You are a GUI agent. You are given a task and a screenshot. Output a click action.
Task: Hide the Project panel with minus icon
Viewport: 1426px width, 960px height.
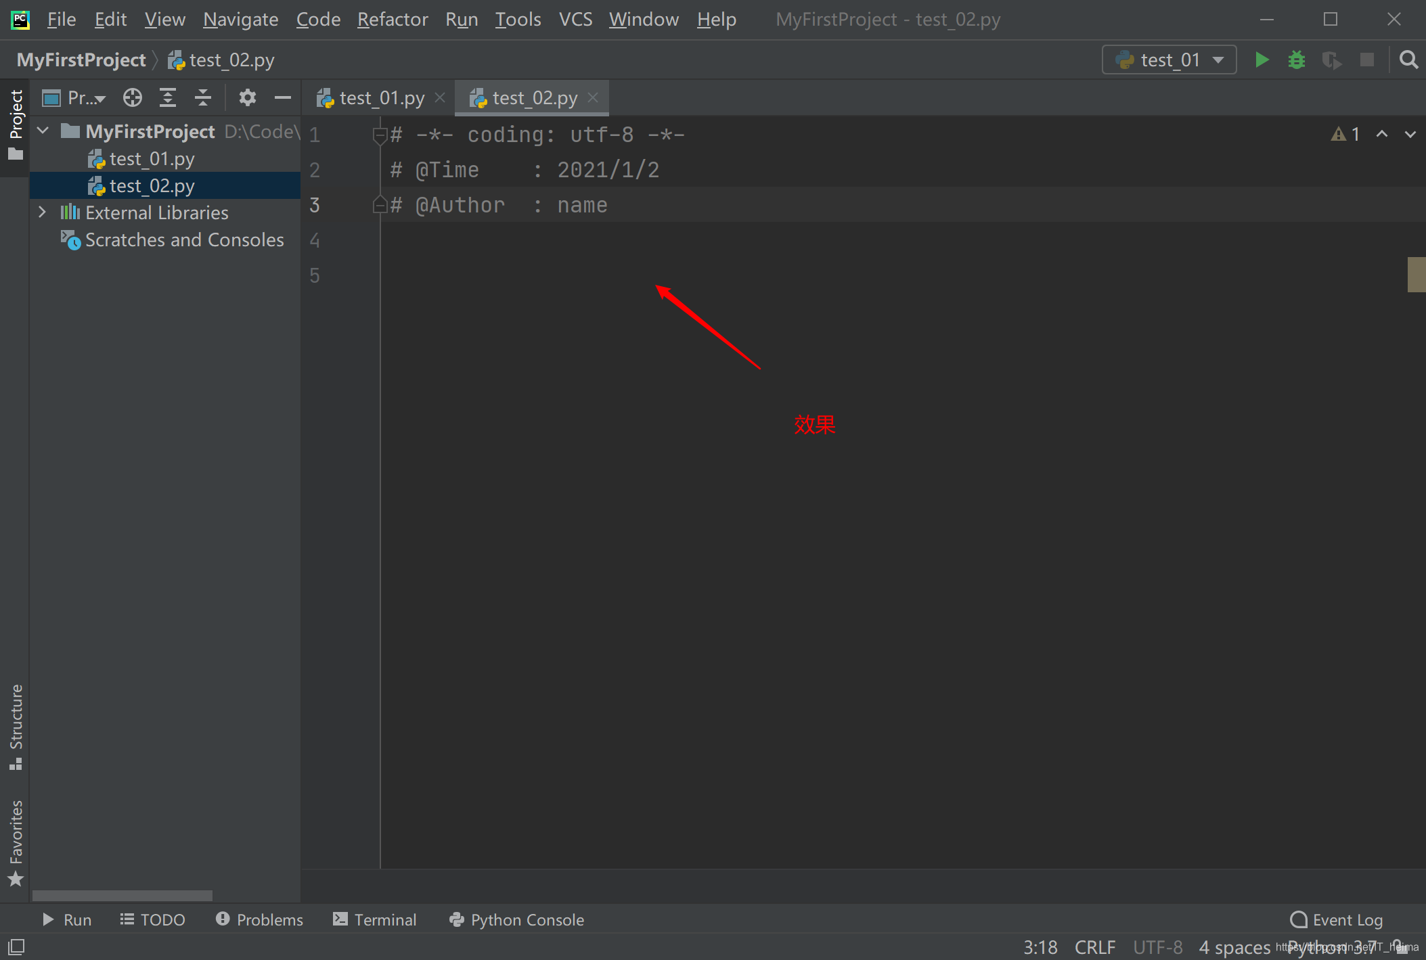pos(283,98)
